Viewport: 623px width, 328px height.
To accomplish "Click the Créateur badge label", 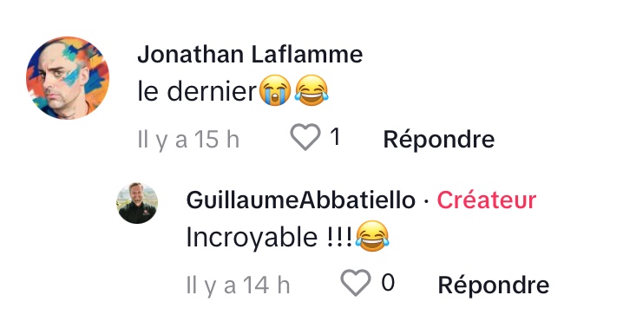I will pyautogui.click(x=487, y=200).
